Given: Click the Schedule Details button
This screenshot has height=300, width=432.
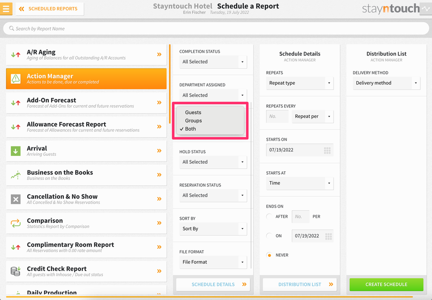Looking at the screenshot, I should [x=213, y=285].
